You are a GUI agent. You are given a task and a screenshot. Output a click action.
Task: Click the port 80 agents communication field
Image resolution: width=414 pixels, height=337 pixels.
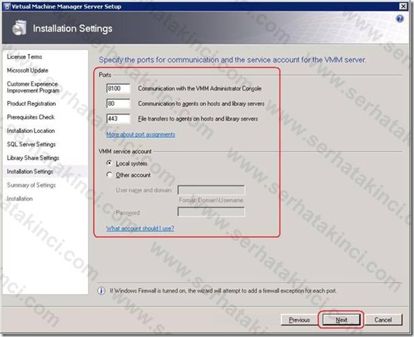coord(118,104)
